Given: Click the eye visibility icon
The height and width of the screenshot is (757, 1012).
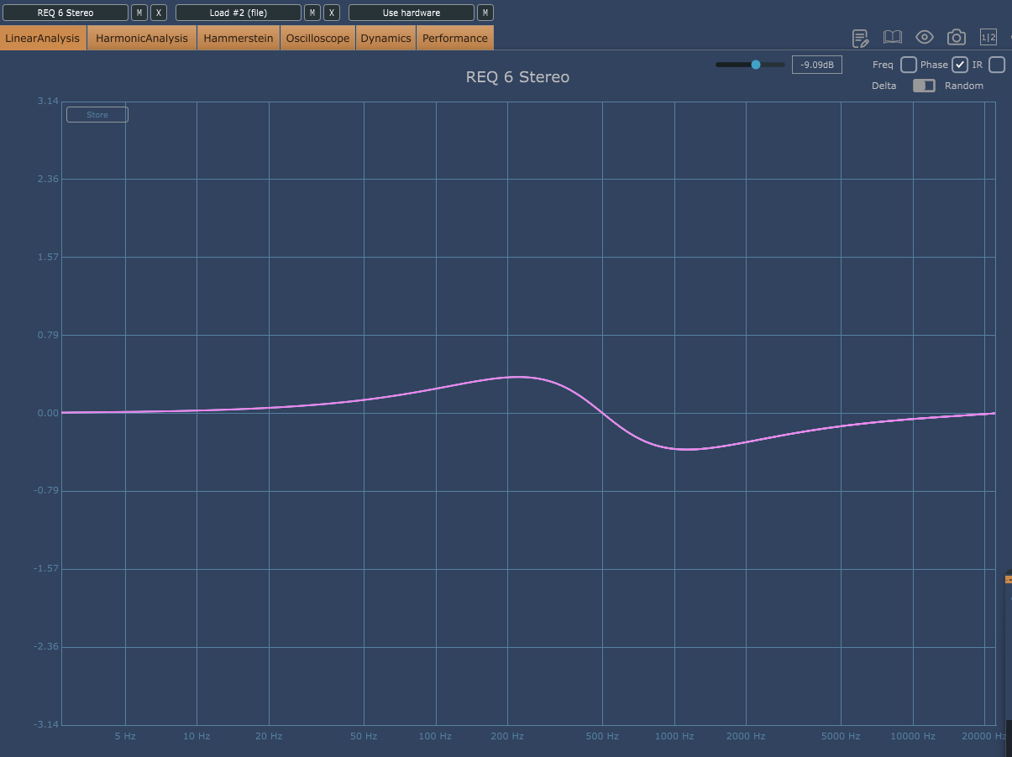Looking at the screenshot, I should point(925,37).
